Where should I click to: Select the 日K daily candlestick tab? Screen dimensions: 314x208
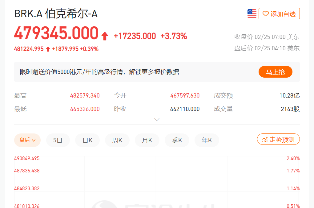[87, 140]
